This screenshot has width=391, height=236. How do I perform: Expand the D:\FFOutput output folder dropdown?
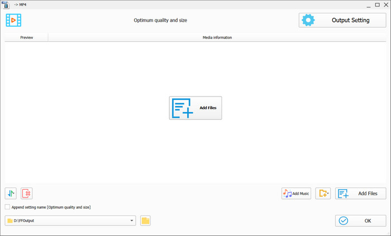(x=132, y=220)
